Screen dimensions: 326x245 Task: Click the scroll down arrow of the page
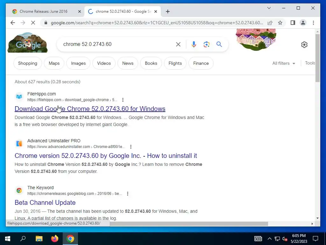pyautogui.click(x=317, y=218)
